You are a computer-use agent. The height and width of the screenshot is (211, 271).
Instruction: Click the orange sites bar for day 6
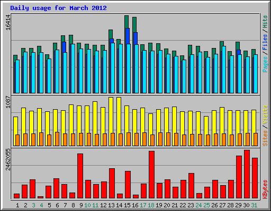tap(57, 139)
